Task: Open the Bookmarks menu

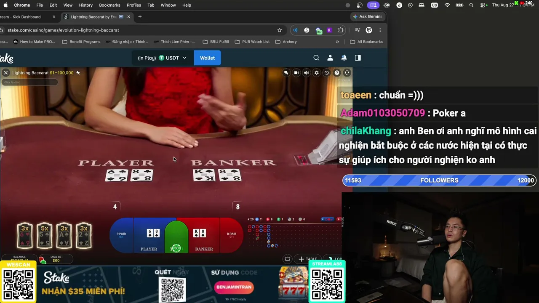Action: point(109,5)
